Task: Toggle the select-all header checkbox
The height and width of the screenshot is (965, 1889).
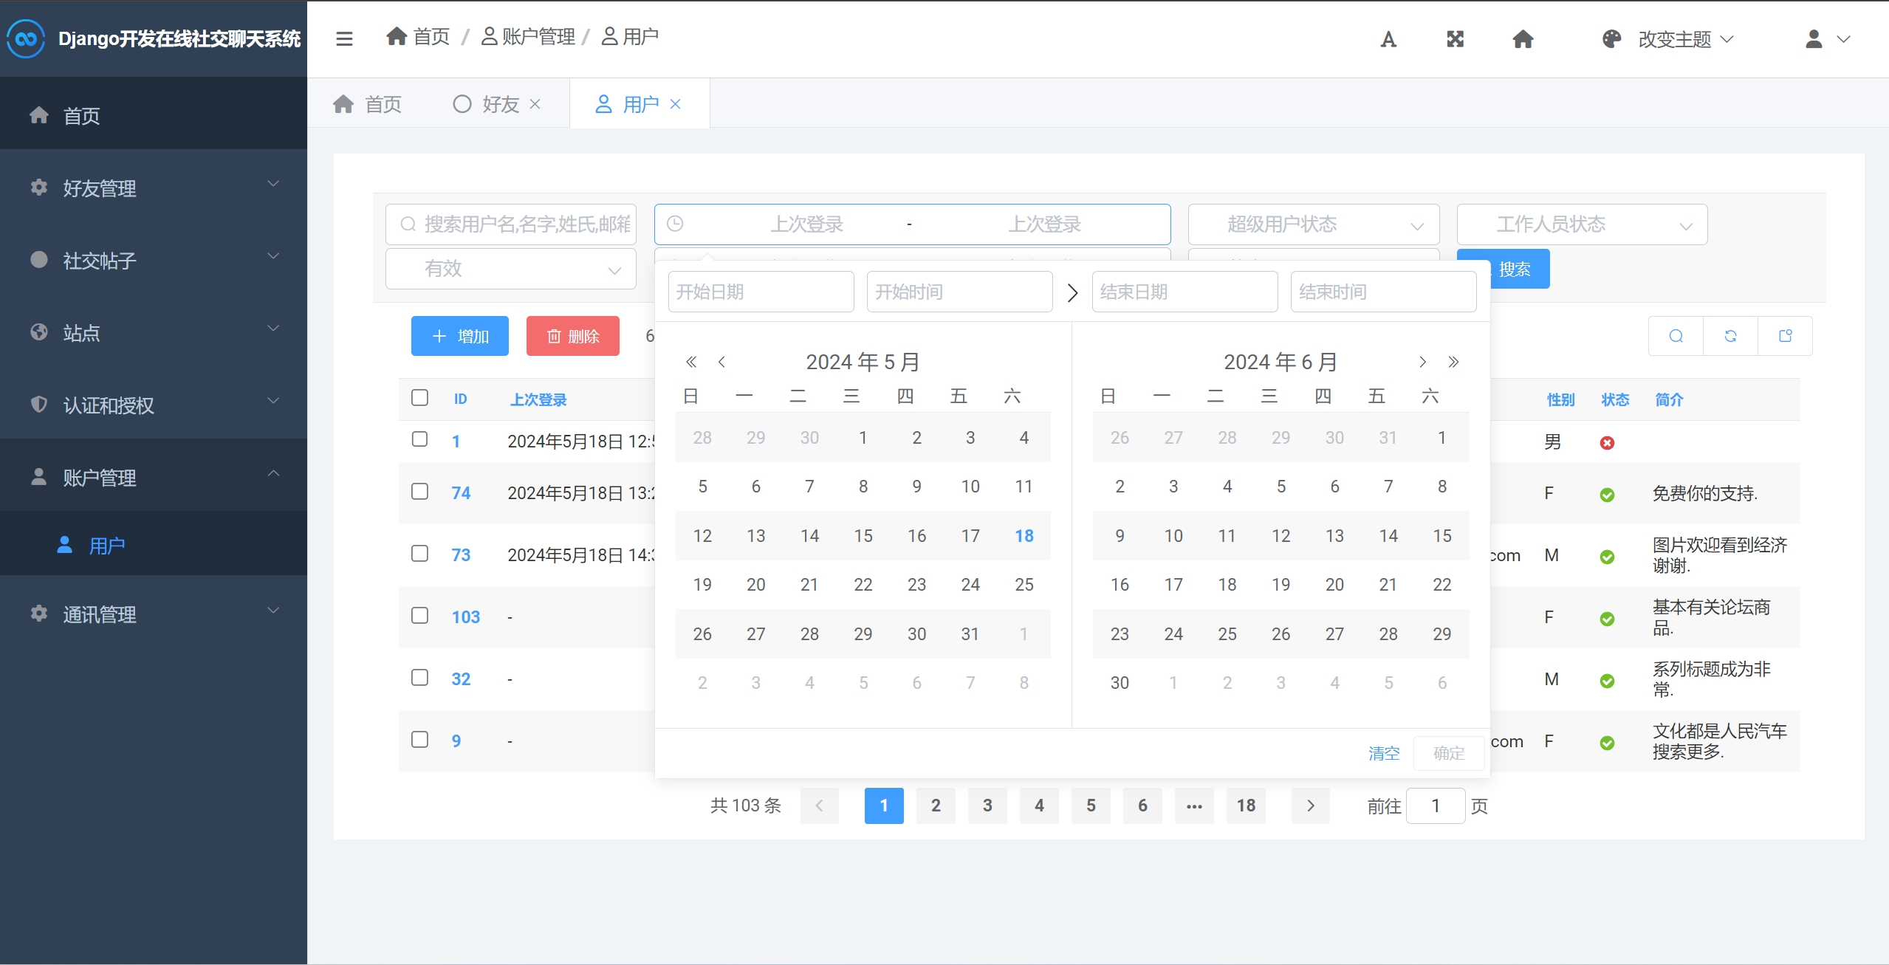Action: coord(419,398)
